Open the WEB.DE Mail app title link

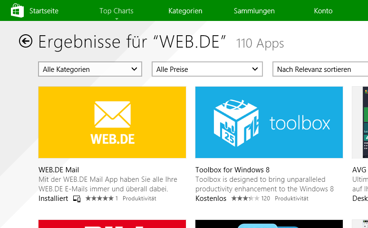58,170
